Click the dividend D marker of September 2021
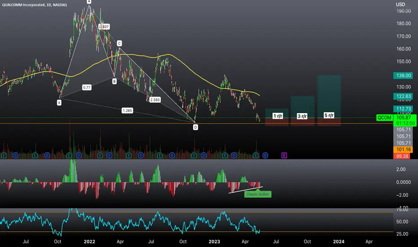Screen dimensions: 418x247 [47, 155]
